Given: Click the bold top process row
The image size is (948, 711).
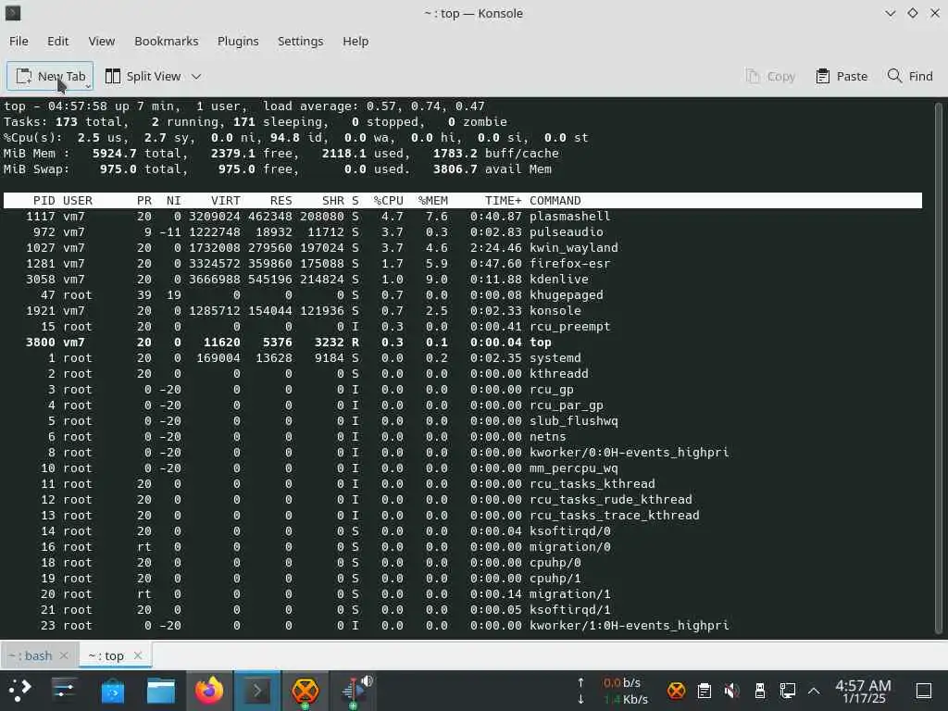Looking at the screenshot, I should [x=463, y=343].
